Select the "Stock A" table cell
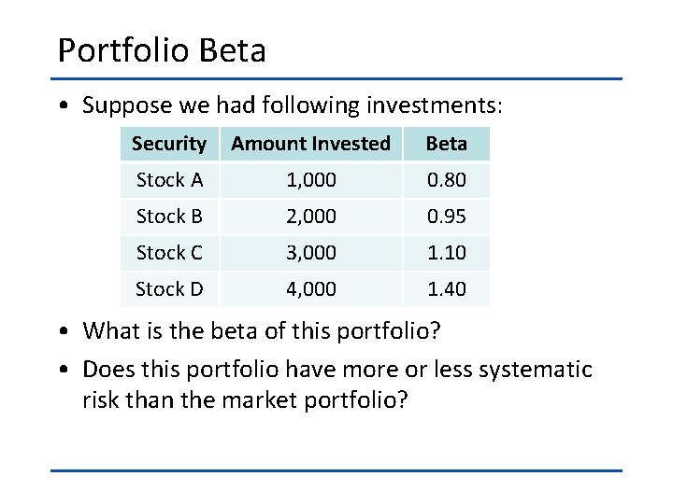This screenshot has height=504, width=673. coord(169,179)
